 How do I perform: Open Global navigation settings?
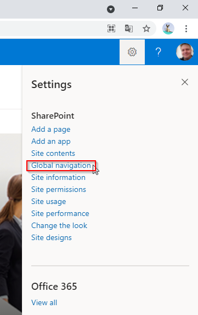(x=61, y=165)
